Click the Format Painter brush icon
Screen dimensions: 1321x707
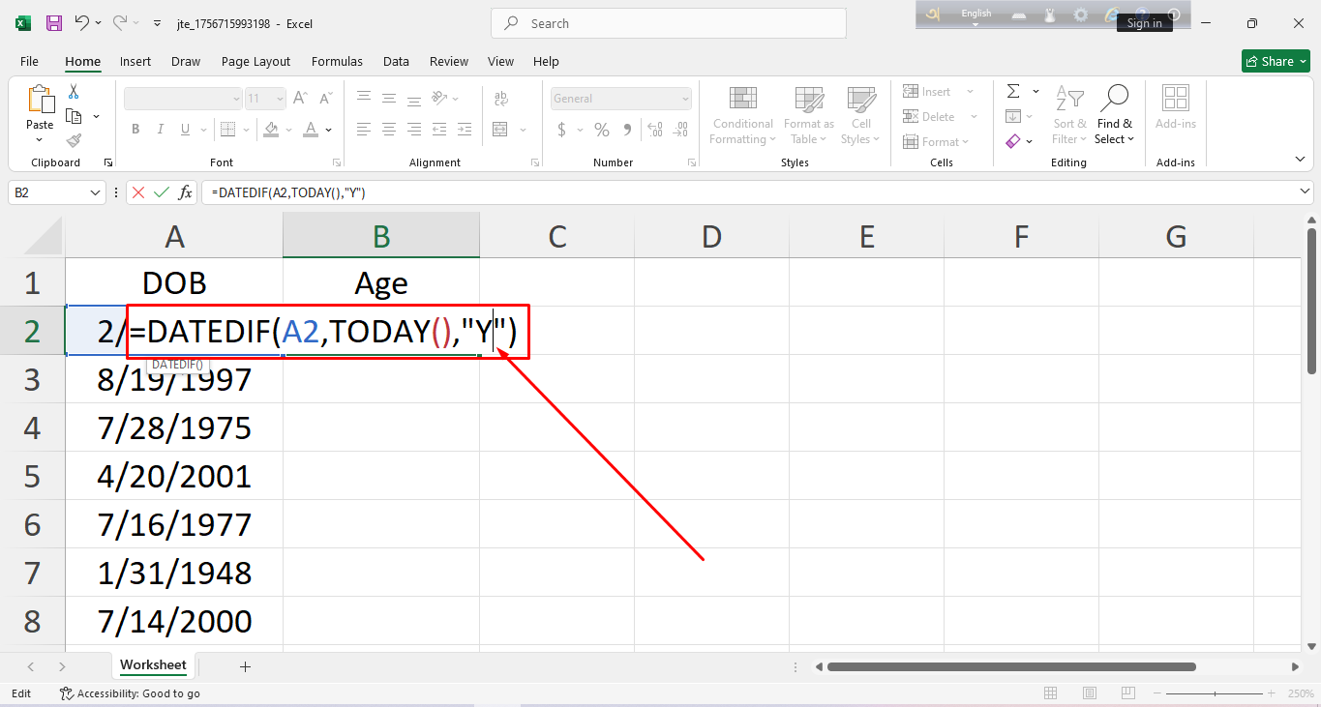[x=74, y=140]
